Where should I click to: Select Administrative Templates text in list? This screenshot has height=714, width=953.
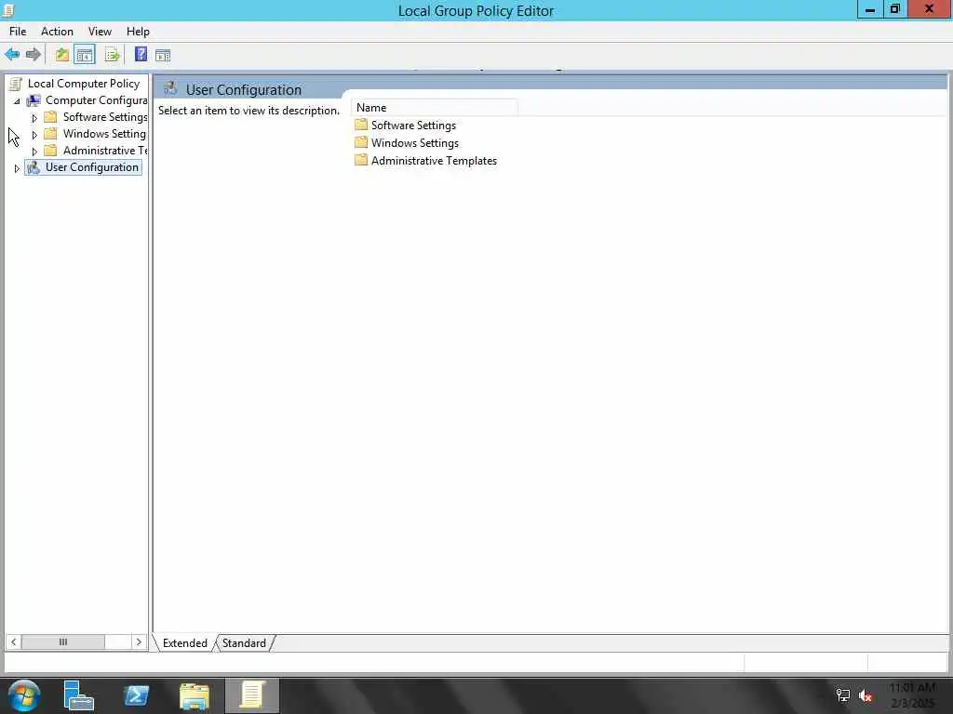[434, 160]
